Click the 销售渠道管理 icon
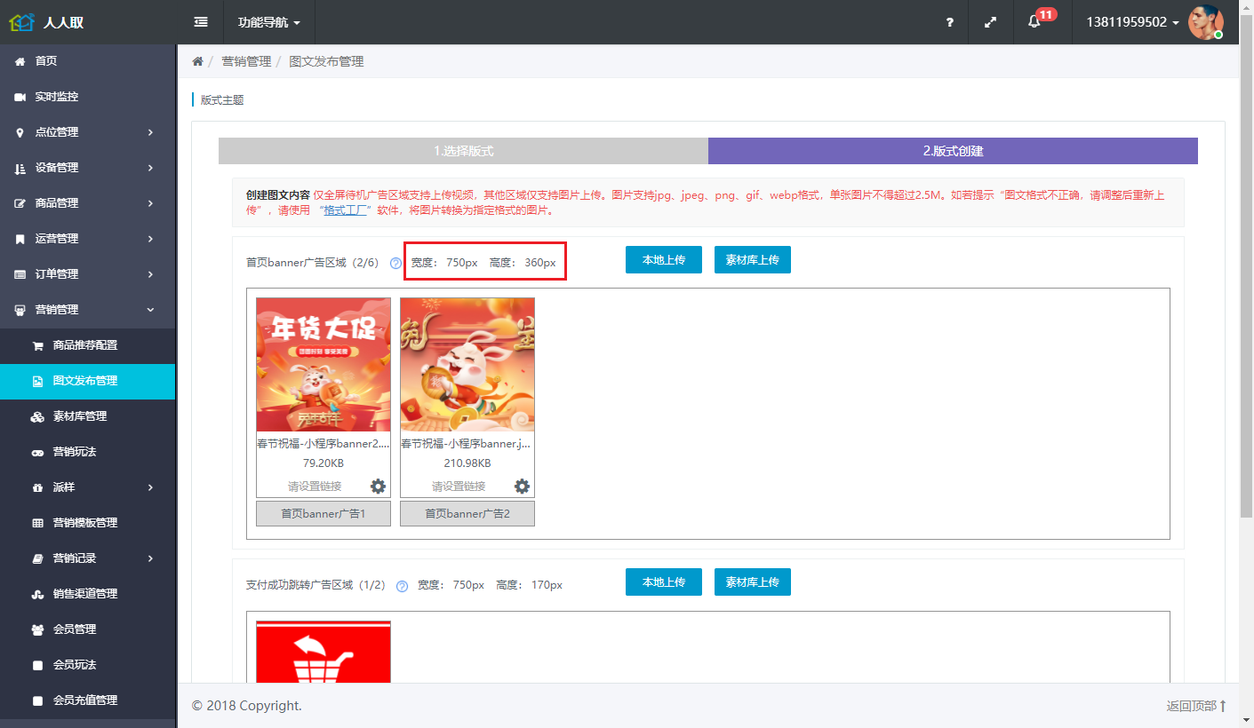The height and width of the screenshot is (728, 1254). point(37,594)
